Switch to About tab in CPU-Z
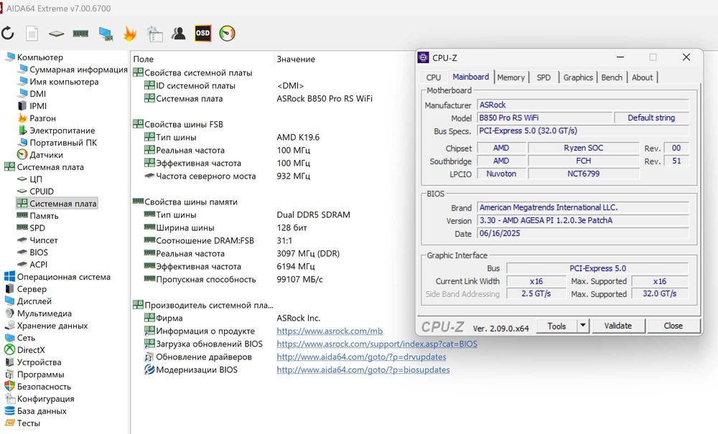718x434 pixels. [x=642, y=77]
